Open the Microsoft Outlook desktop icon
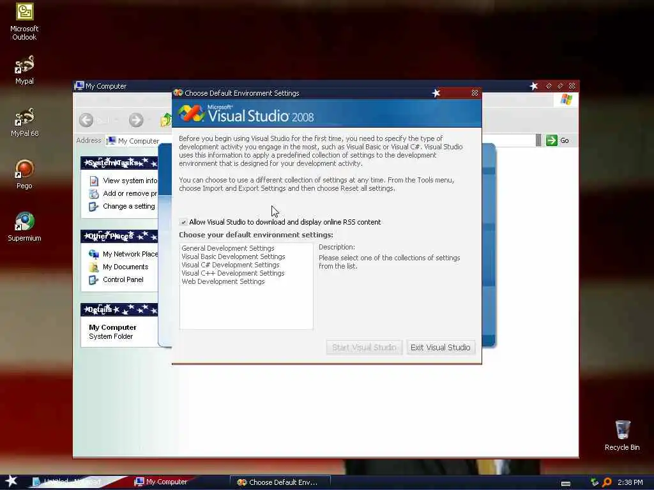The height and width of the screenshot is (490, 654). coord(24,21)
